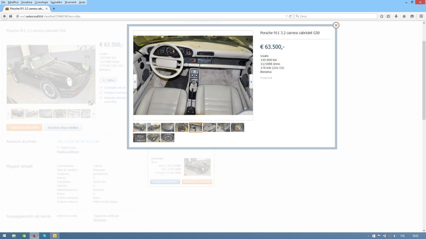This screenshot has height=239, width=426.
Task: Select the wheel rim thumbnail
Action: point(168,138)
